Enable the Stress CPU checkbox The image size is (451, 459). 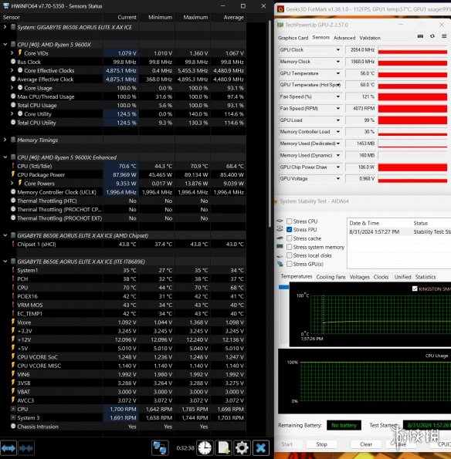290,221
